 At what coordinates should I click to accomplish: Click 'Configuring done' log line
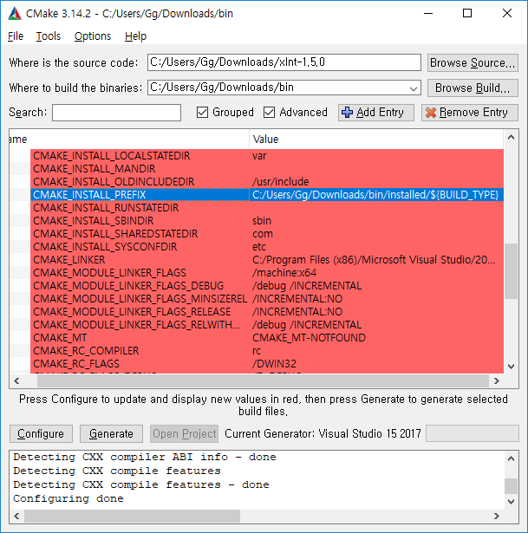[68, 498]
